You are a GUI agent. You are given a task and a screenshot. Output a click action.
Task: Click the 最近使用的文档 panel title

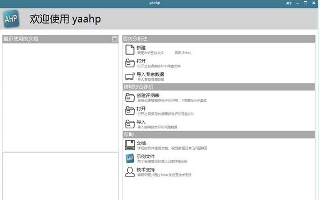pyautogui.click(x=21, y=39)
